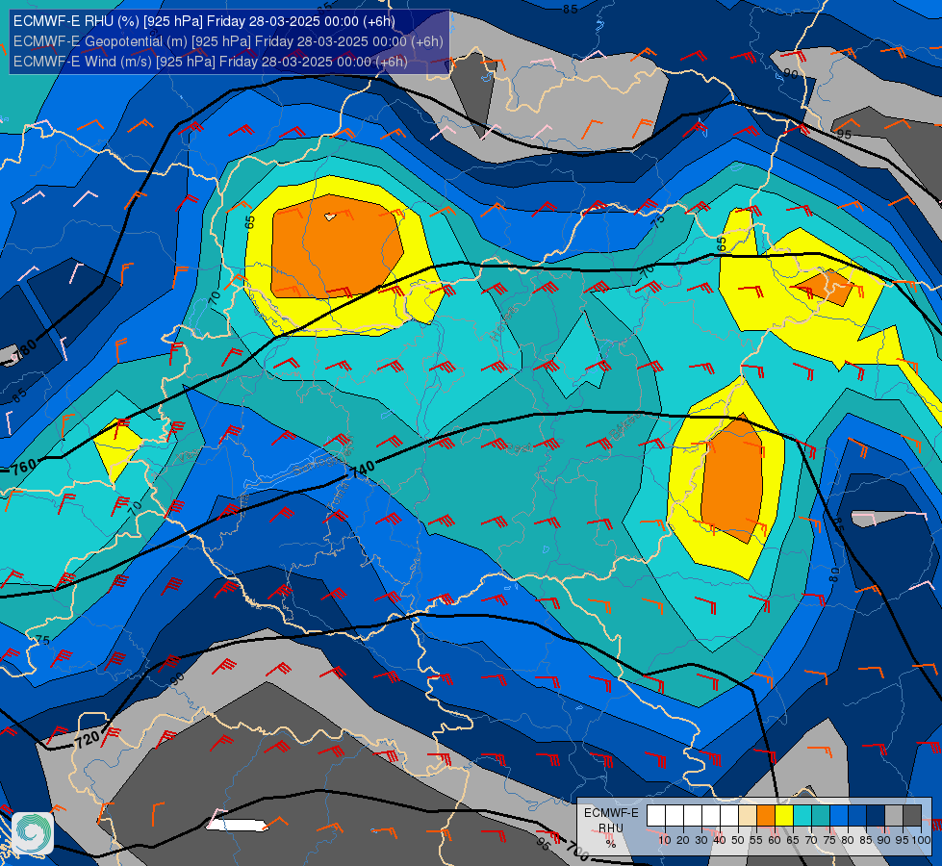The width and height of the screenshot is (942, 866).
Task: Pick the light gray 90-95 legend swatch
Action: pos(894,815)
